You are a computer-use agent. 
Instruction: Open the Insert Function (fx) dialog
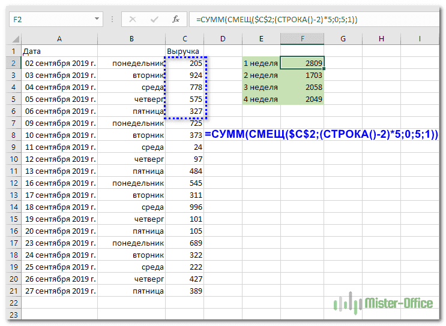(x=175, y=19)
